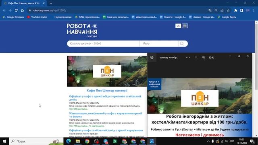Open the Photos viewer three-dot more menu
Viewport: 258px width, 145px height.
point(188,58)
